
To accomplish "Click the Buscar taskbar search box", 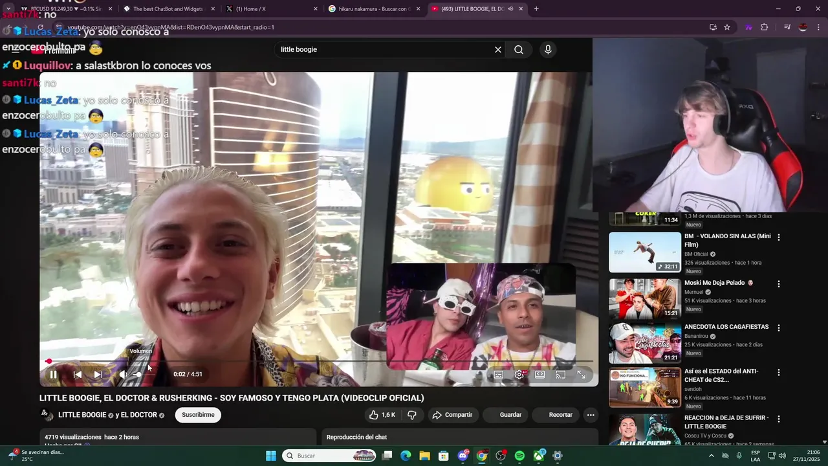I will point(330,456).
